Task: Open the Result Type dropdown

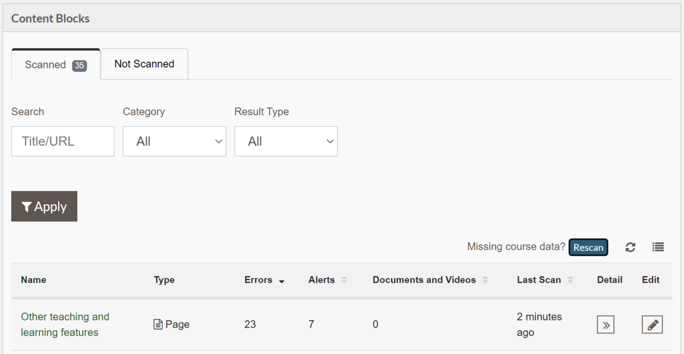Action: pos(286,141)
